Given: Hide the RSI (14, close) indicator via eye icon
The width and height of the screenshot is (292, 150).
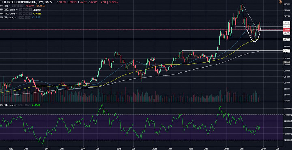Looking at the screenshot, I should [x=19, y=105].
